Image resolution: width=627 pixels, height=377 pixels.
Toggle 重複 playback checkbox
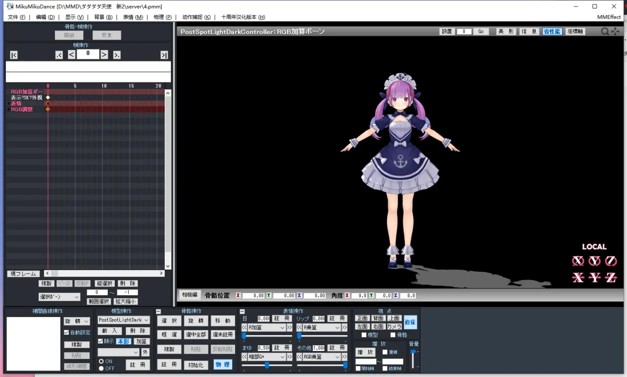click(x=385, y=352)
